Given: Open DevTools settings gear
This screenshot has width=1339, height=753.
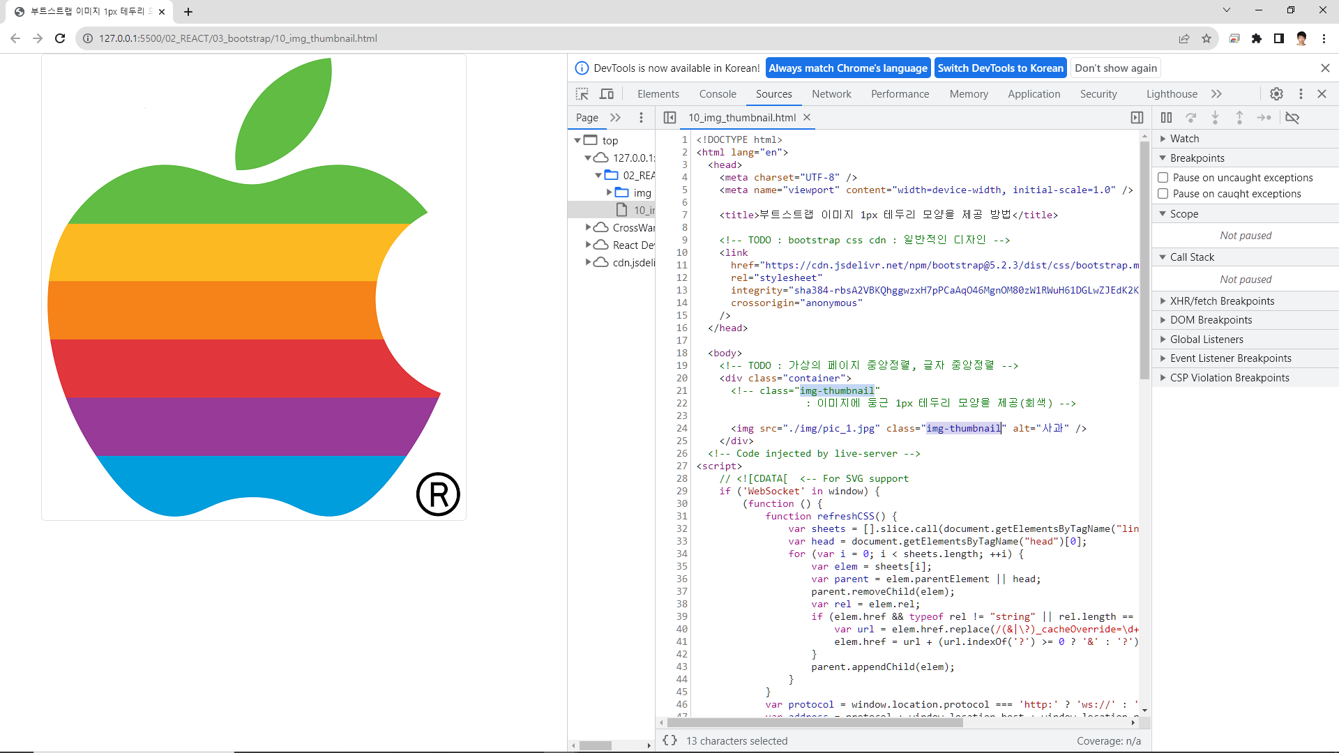Looking at the screenshot, I should (x=1276, y=94).
